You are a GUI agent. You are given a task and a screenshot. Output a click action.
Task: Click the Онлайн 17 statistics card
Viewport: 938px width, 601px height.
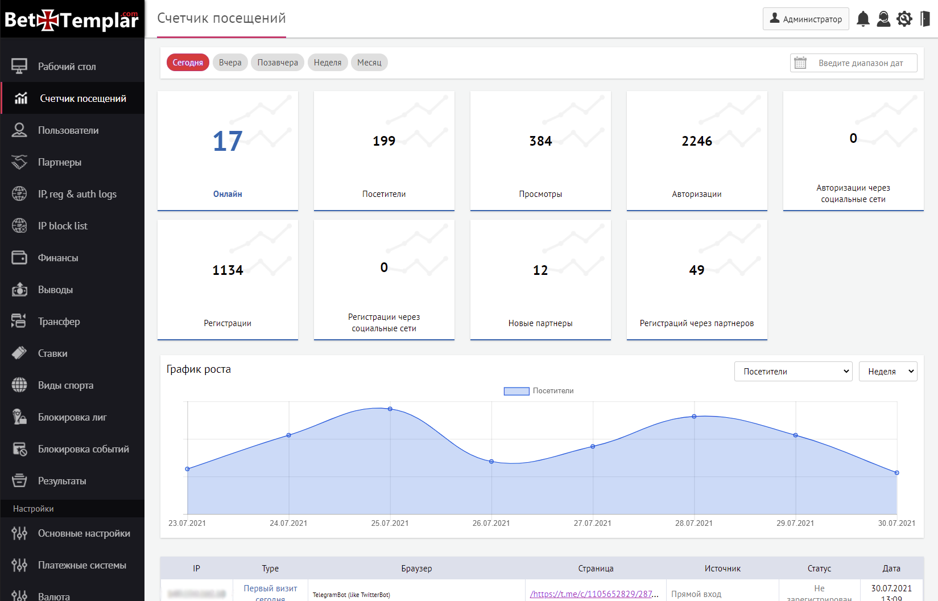pyautogui.click(x=228, y=151)
